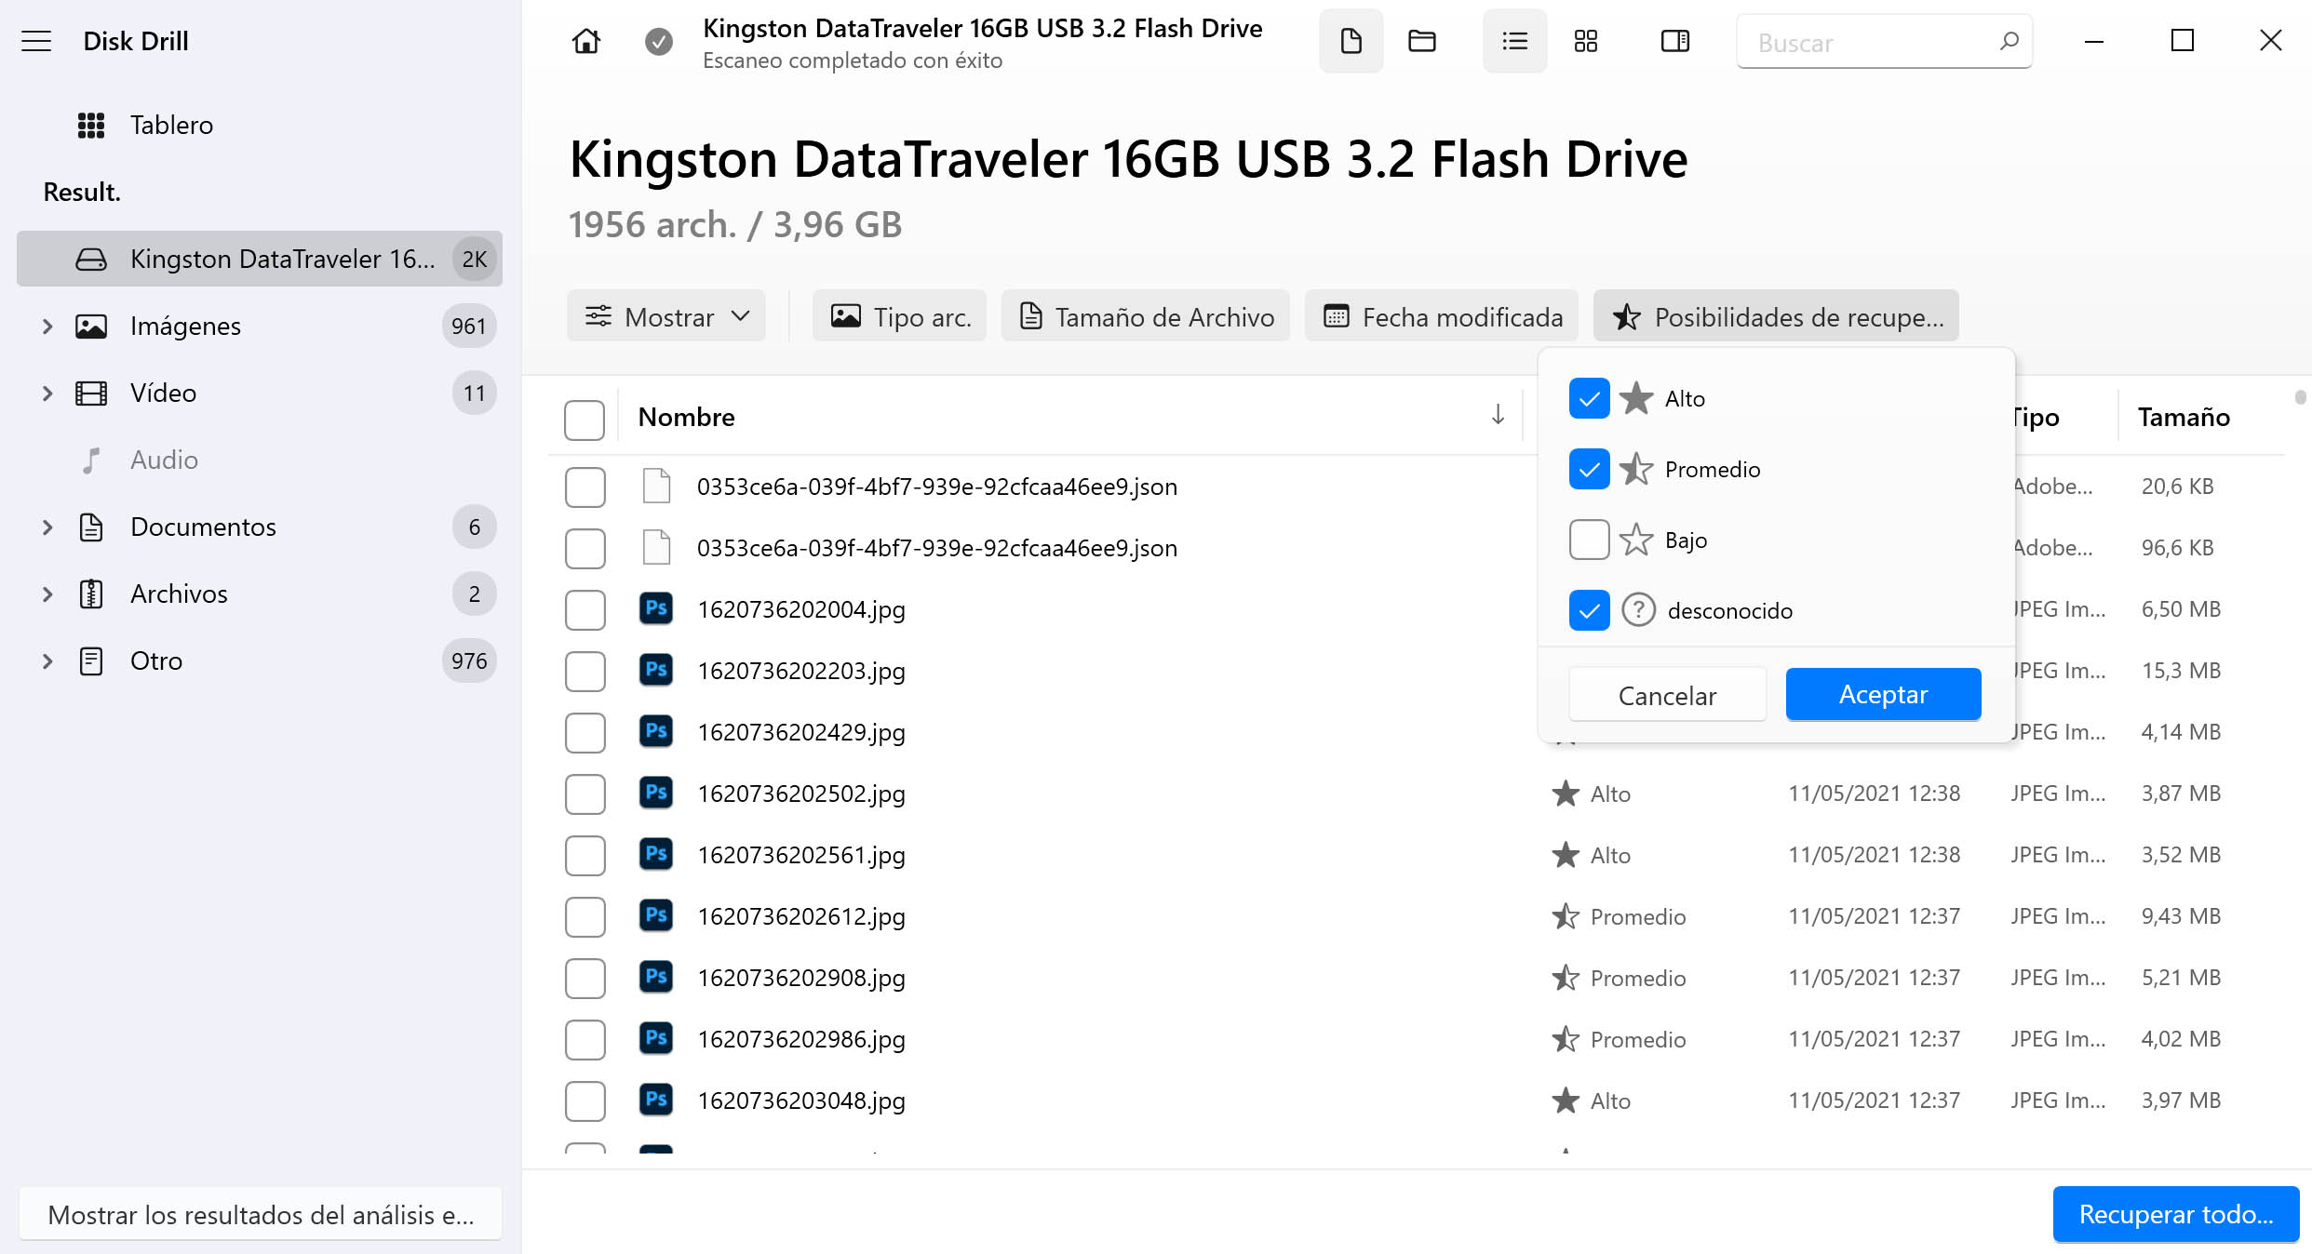Expand the Otro tree node

[x=47, y=660]
